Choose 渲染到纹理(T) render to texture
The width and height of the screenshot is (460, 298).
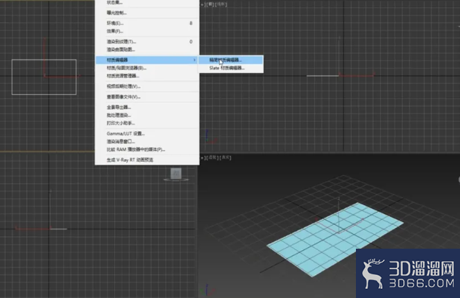pyautogui.click(x=147, y=42)
